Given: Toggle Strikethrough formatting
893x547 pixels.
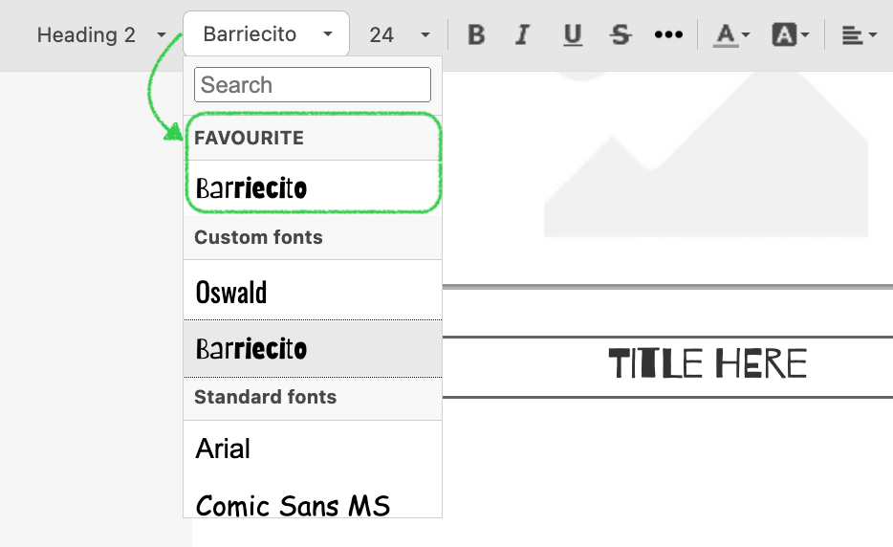Looking at the screenshot, I should click(621, 35).
